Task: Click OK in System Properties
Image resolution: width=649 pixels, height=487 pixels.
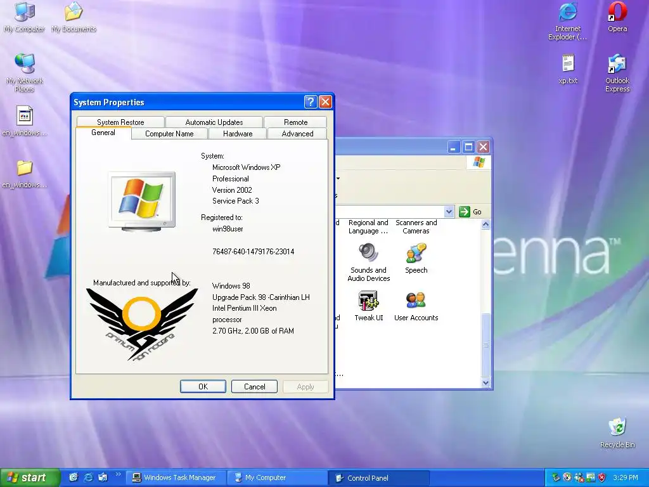Action: pyautogui.click(x=203, y=386)
